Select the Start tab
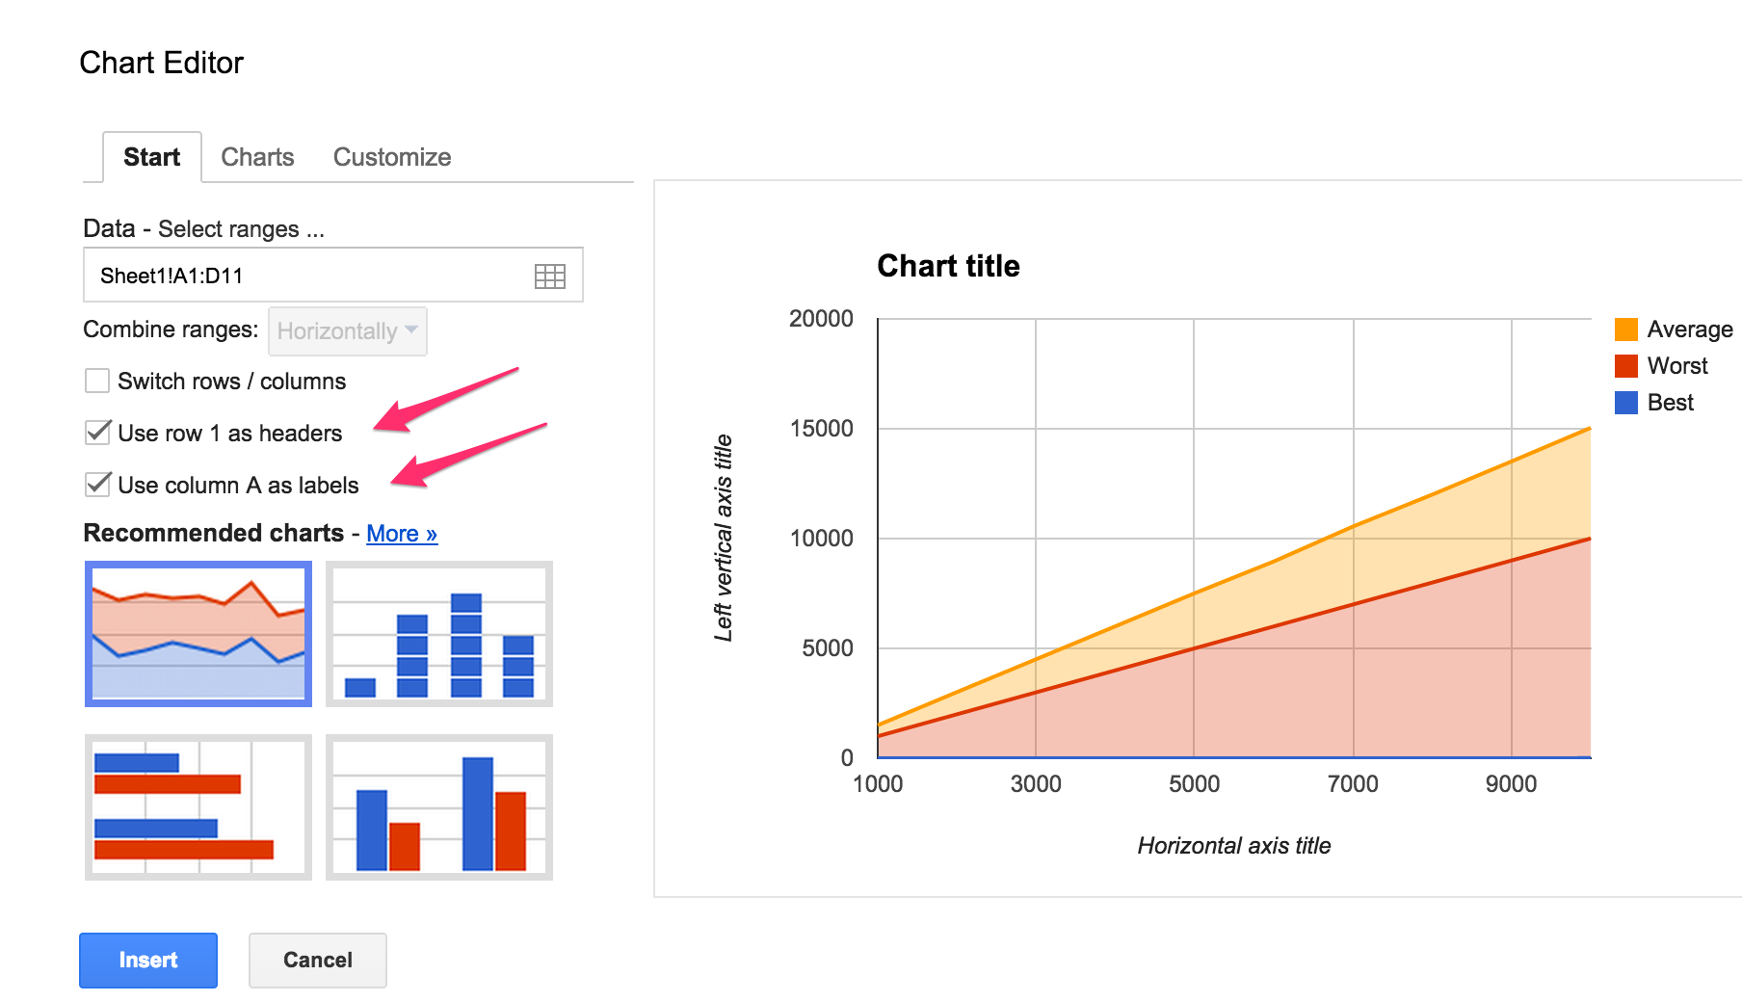 pyautogui.click(x=151, y=157)
